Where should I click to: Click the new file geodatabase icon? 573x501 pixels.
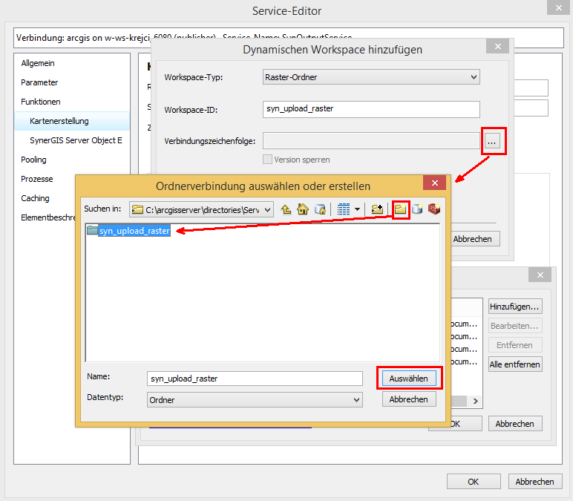(418, 209)
